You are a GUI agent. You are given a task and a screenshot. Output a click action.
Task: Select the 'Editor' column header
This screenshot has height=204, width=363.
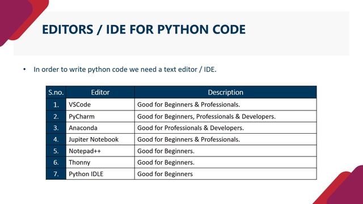[x=100, y=92]
